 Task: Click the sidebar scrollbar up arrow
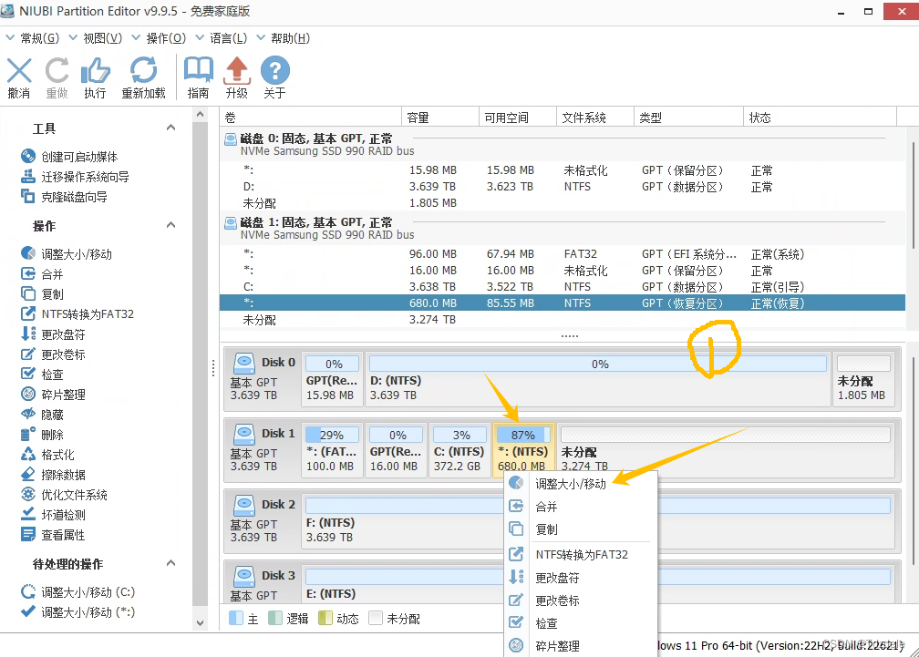[x=201, y=115]
